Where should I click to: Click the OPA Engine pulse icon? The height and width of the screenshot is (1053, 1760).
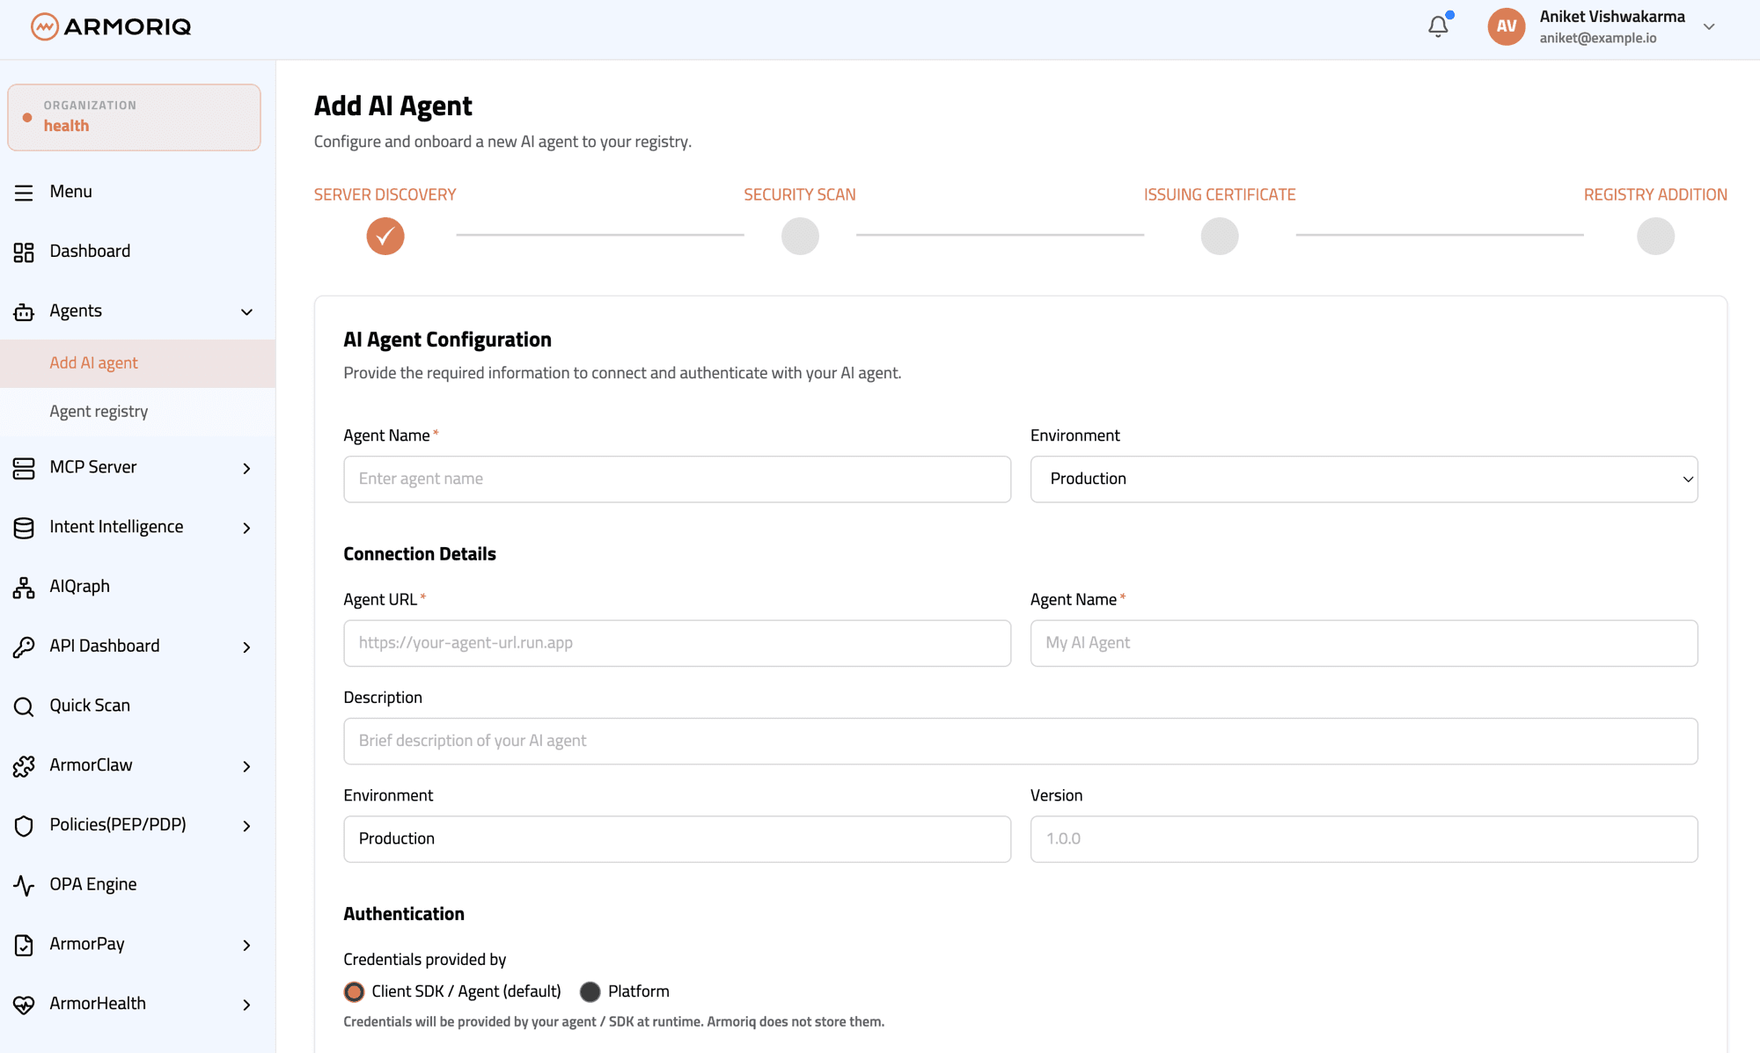tap(24, 885)
